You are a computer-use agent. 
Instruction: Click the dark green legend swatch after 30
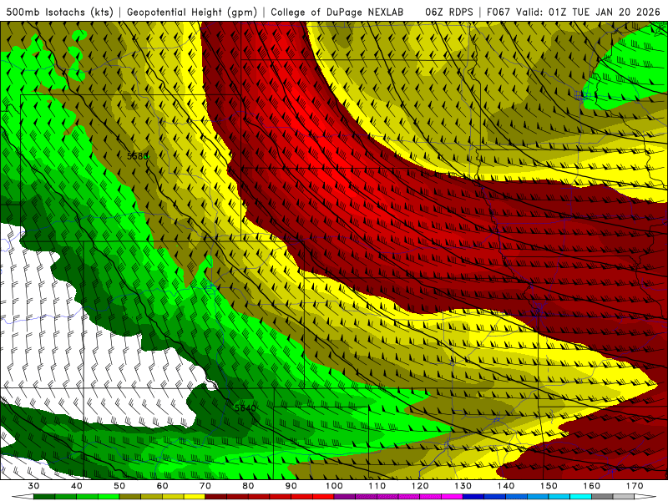44,497
